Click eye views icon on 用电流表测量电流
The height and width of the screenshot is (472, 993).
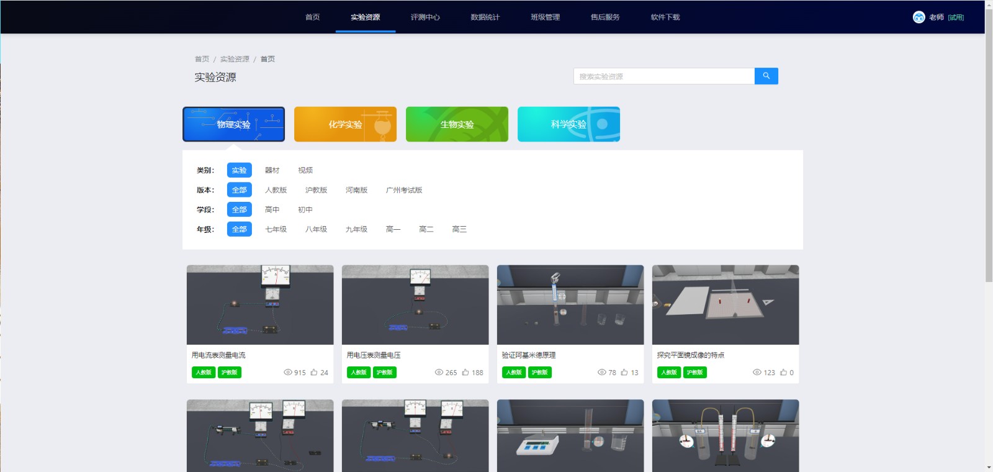click(288, 373)
